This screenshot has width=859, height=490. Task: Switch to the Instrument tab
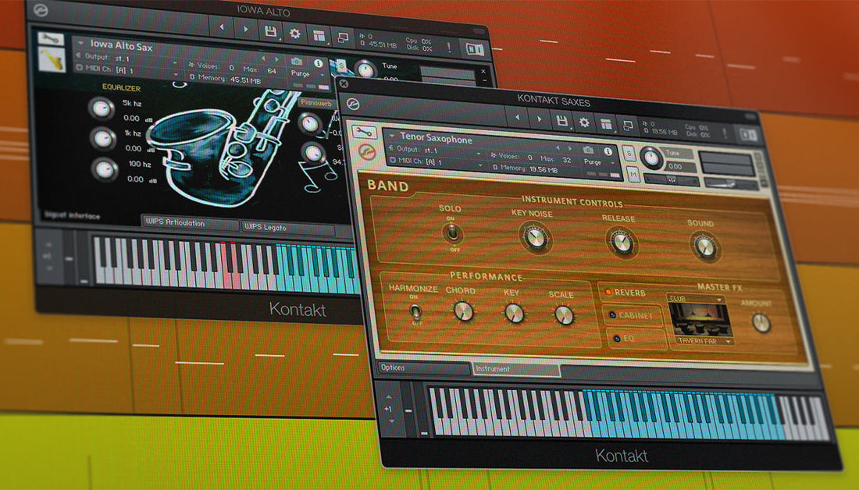tap(516, 370)
